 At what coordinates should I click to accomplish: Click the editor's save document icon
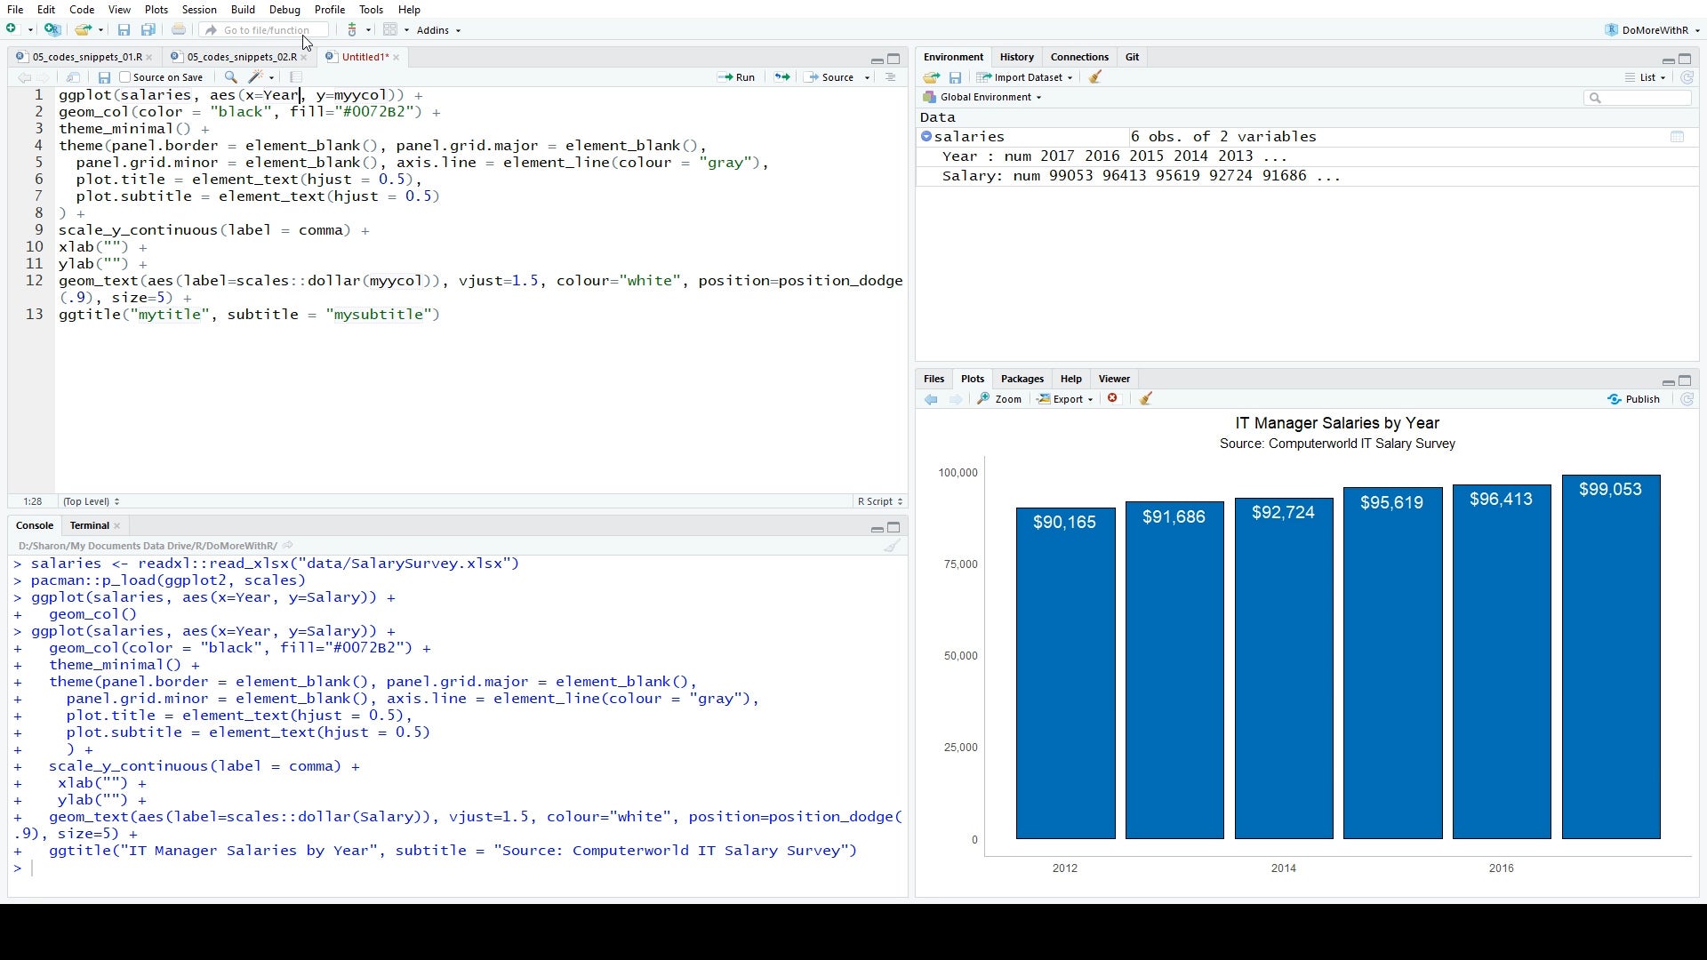104,77
